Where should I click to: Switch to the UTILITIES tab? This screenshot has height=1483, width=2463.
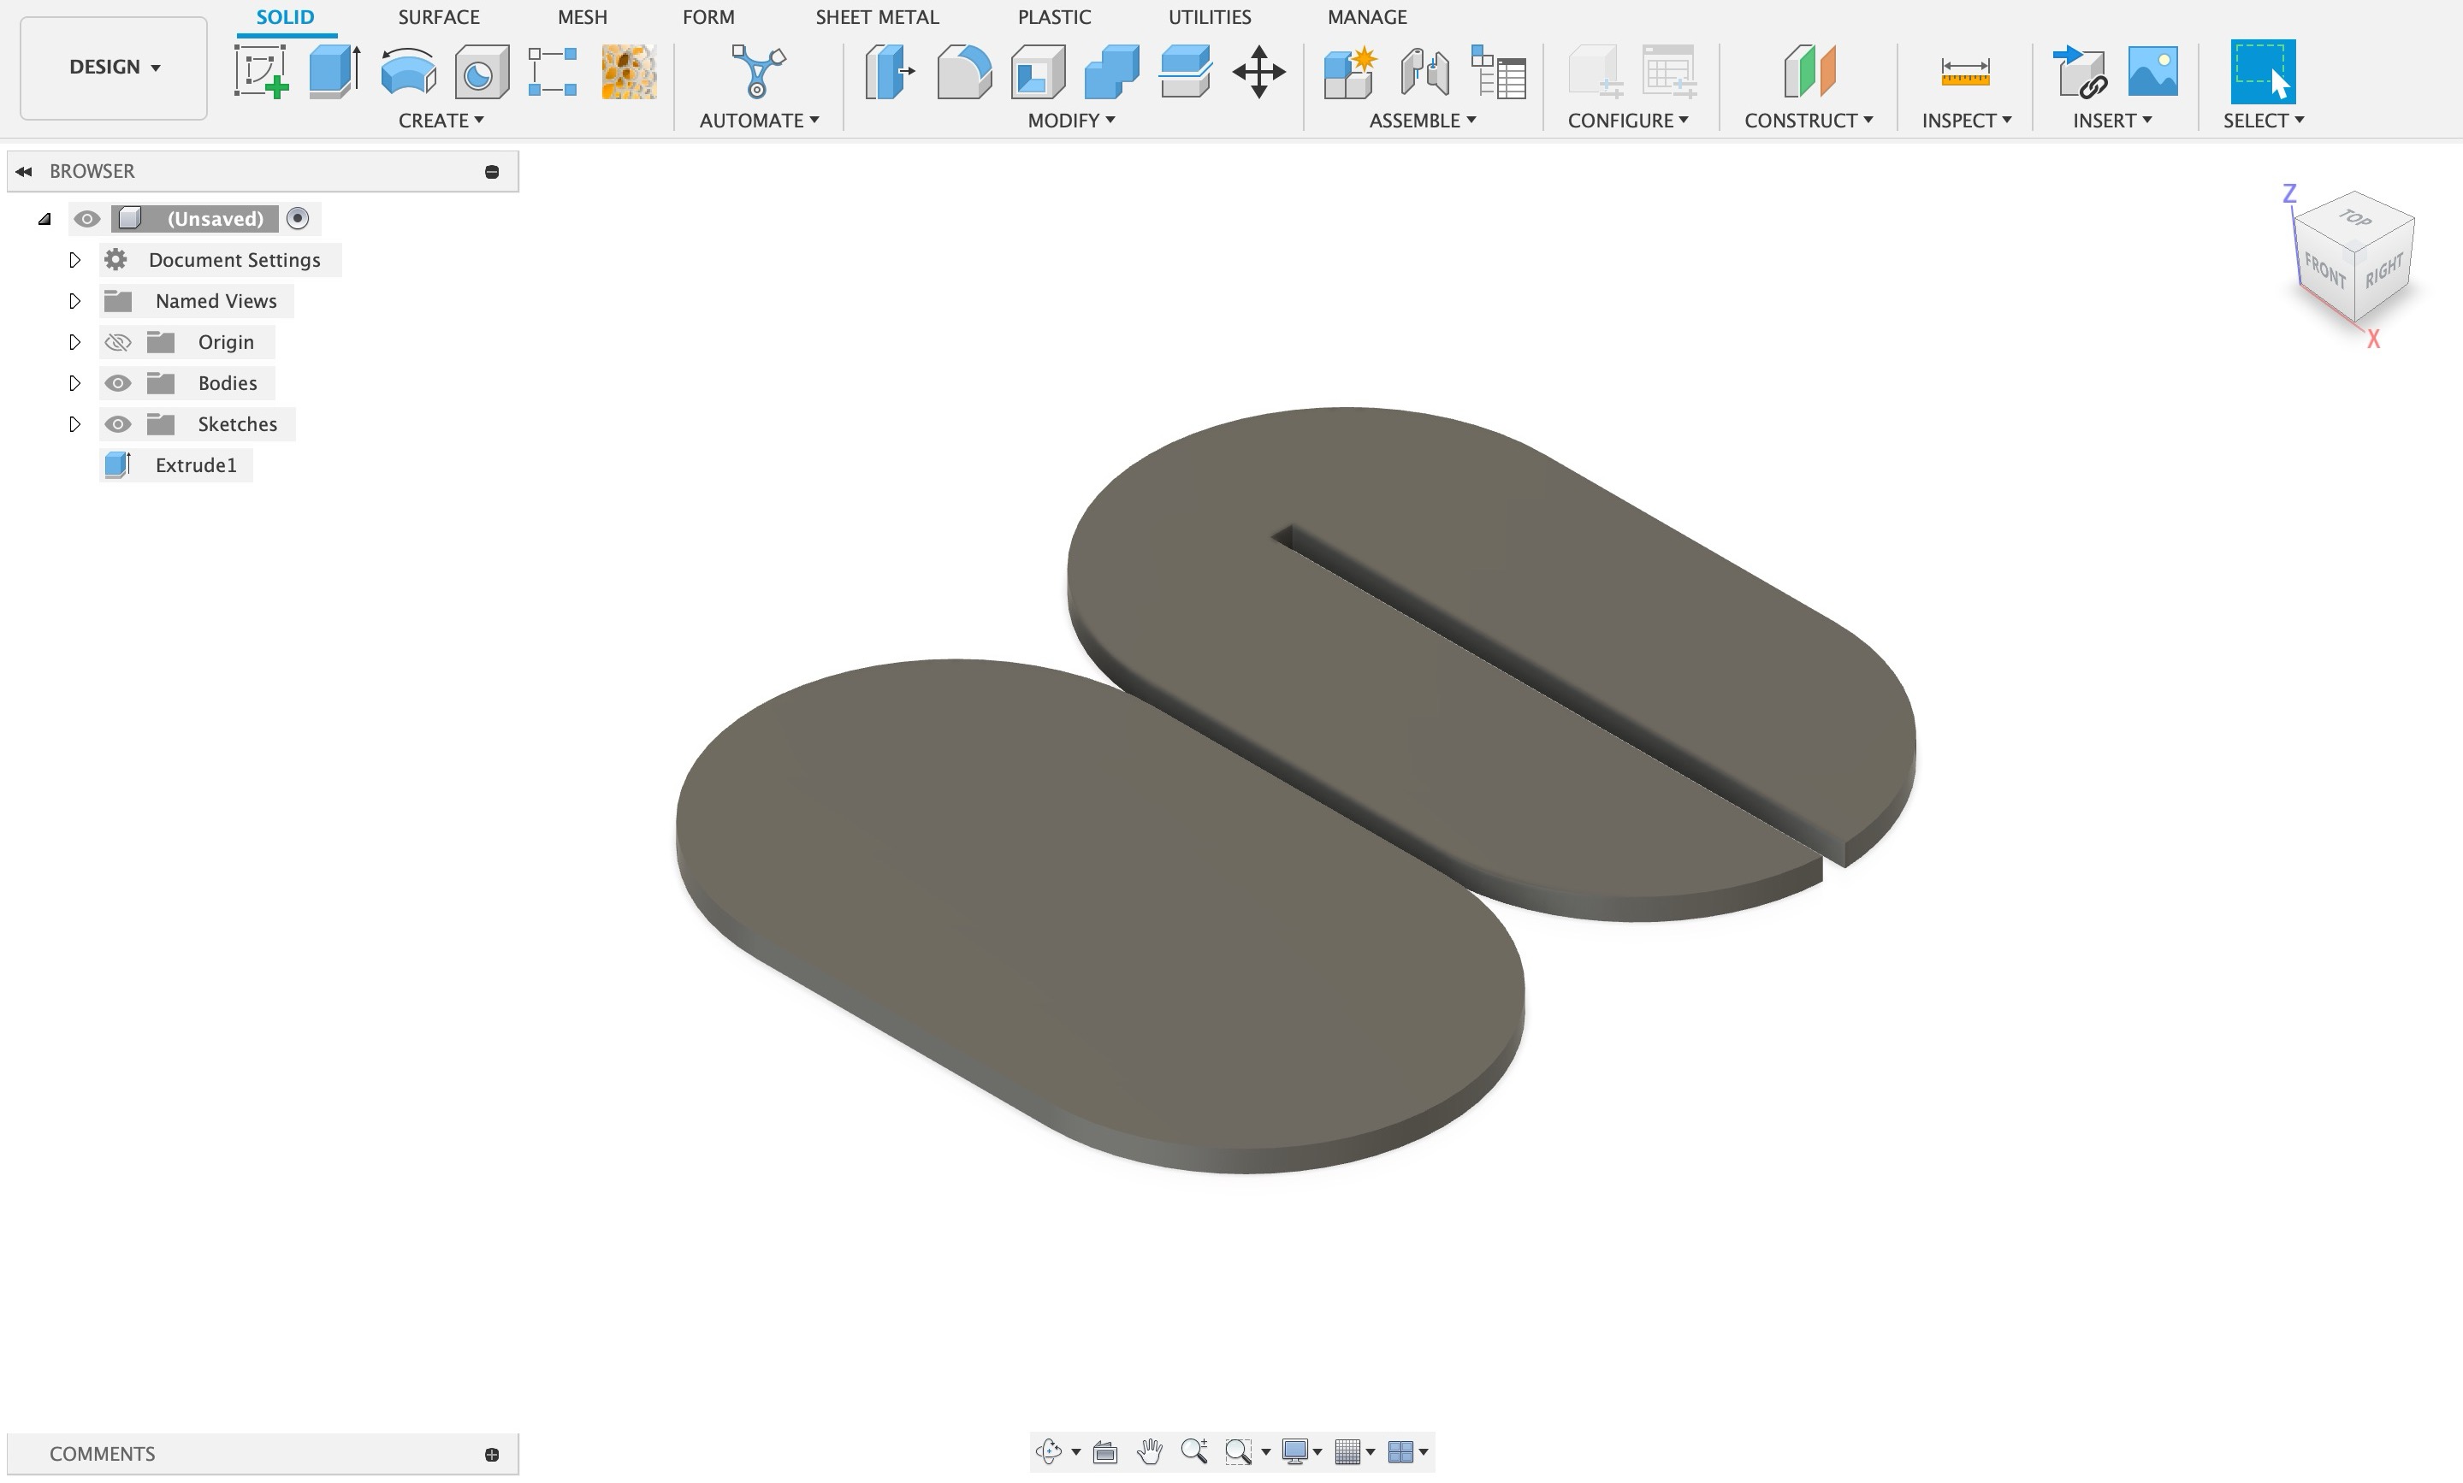(x=1210, y=17)
